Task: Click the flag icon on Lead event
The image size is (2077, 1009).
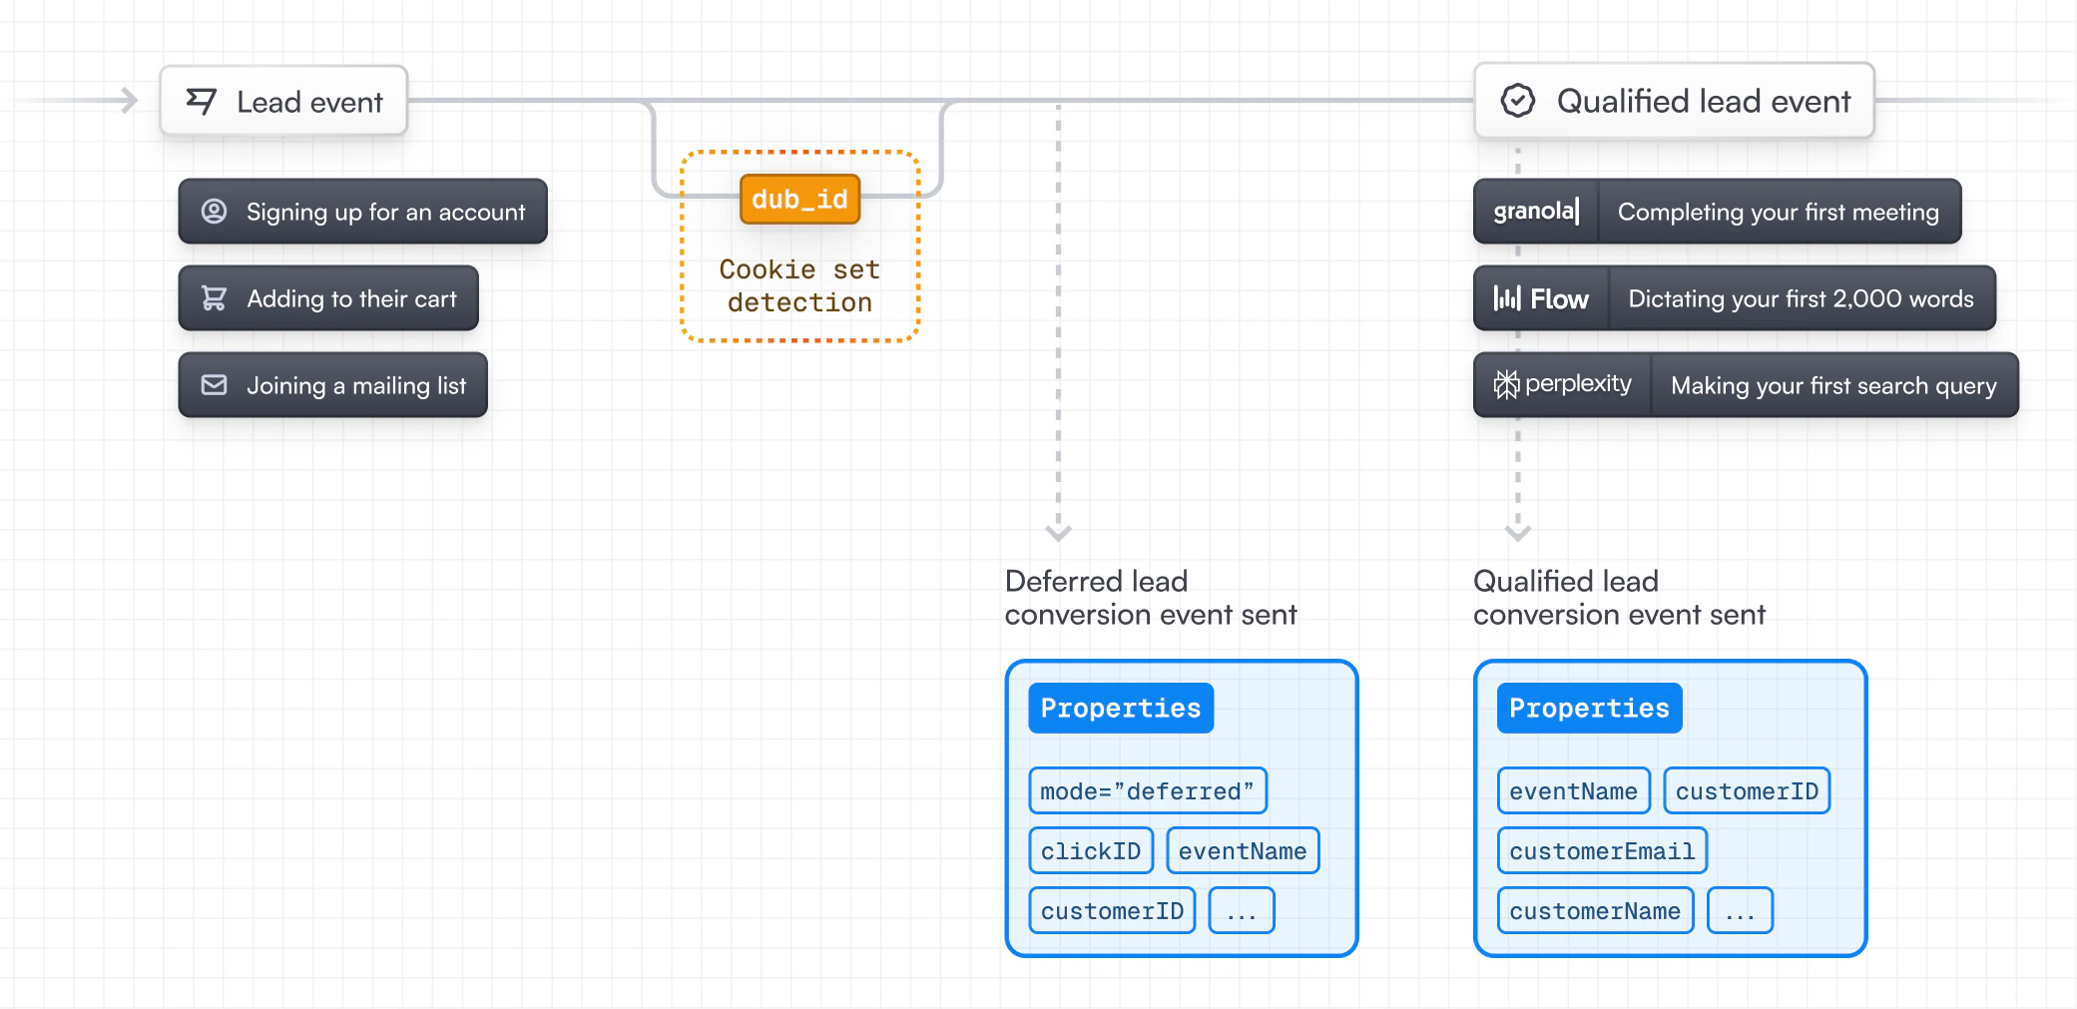Action: (x=200, y=101)
